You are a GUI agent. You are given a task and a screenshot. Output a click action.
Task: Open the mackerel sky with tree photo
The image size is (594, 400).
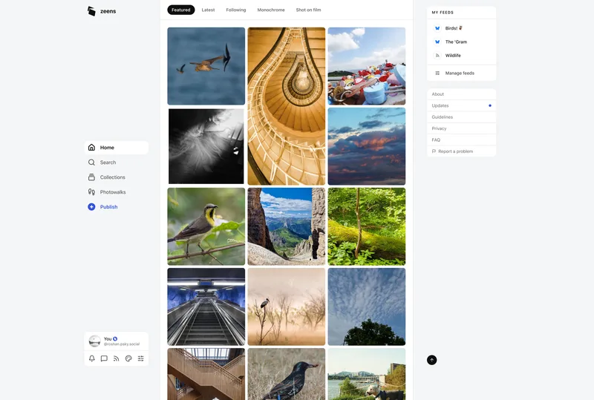pos(367,306)
